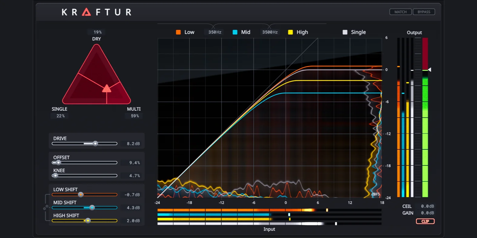Image resolution: width=477 pixels, height=238 pixels.
Task: Toggle the MATCH button
Action: coord(400,12)
